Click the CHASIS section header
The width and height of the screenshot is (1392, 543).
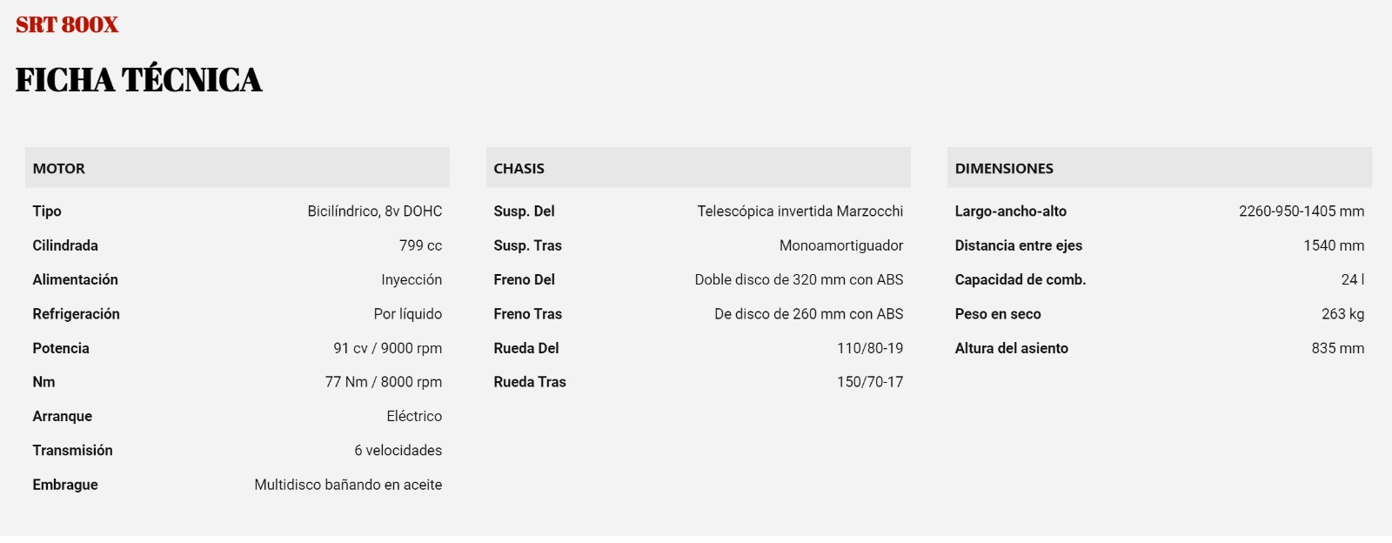(x=698, y=168)
